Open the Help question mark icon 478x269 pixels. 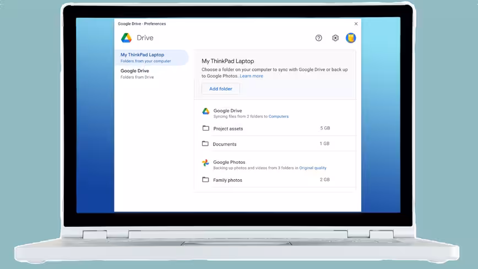click(318, 38)
